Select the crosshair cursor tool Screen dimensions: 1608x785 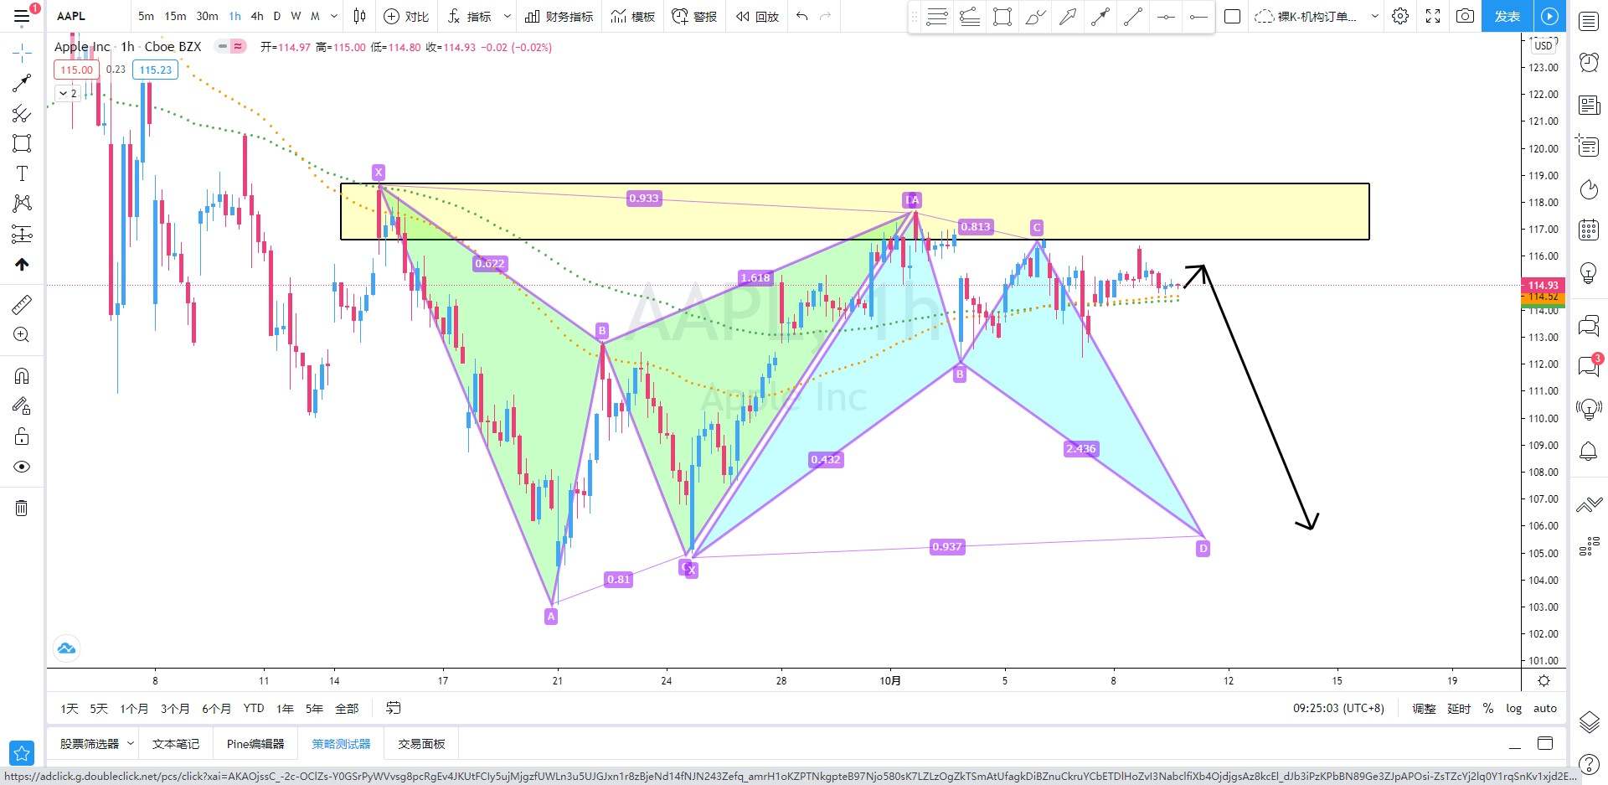pos(22,53)
